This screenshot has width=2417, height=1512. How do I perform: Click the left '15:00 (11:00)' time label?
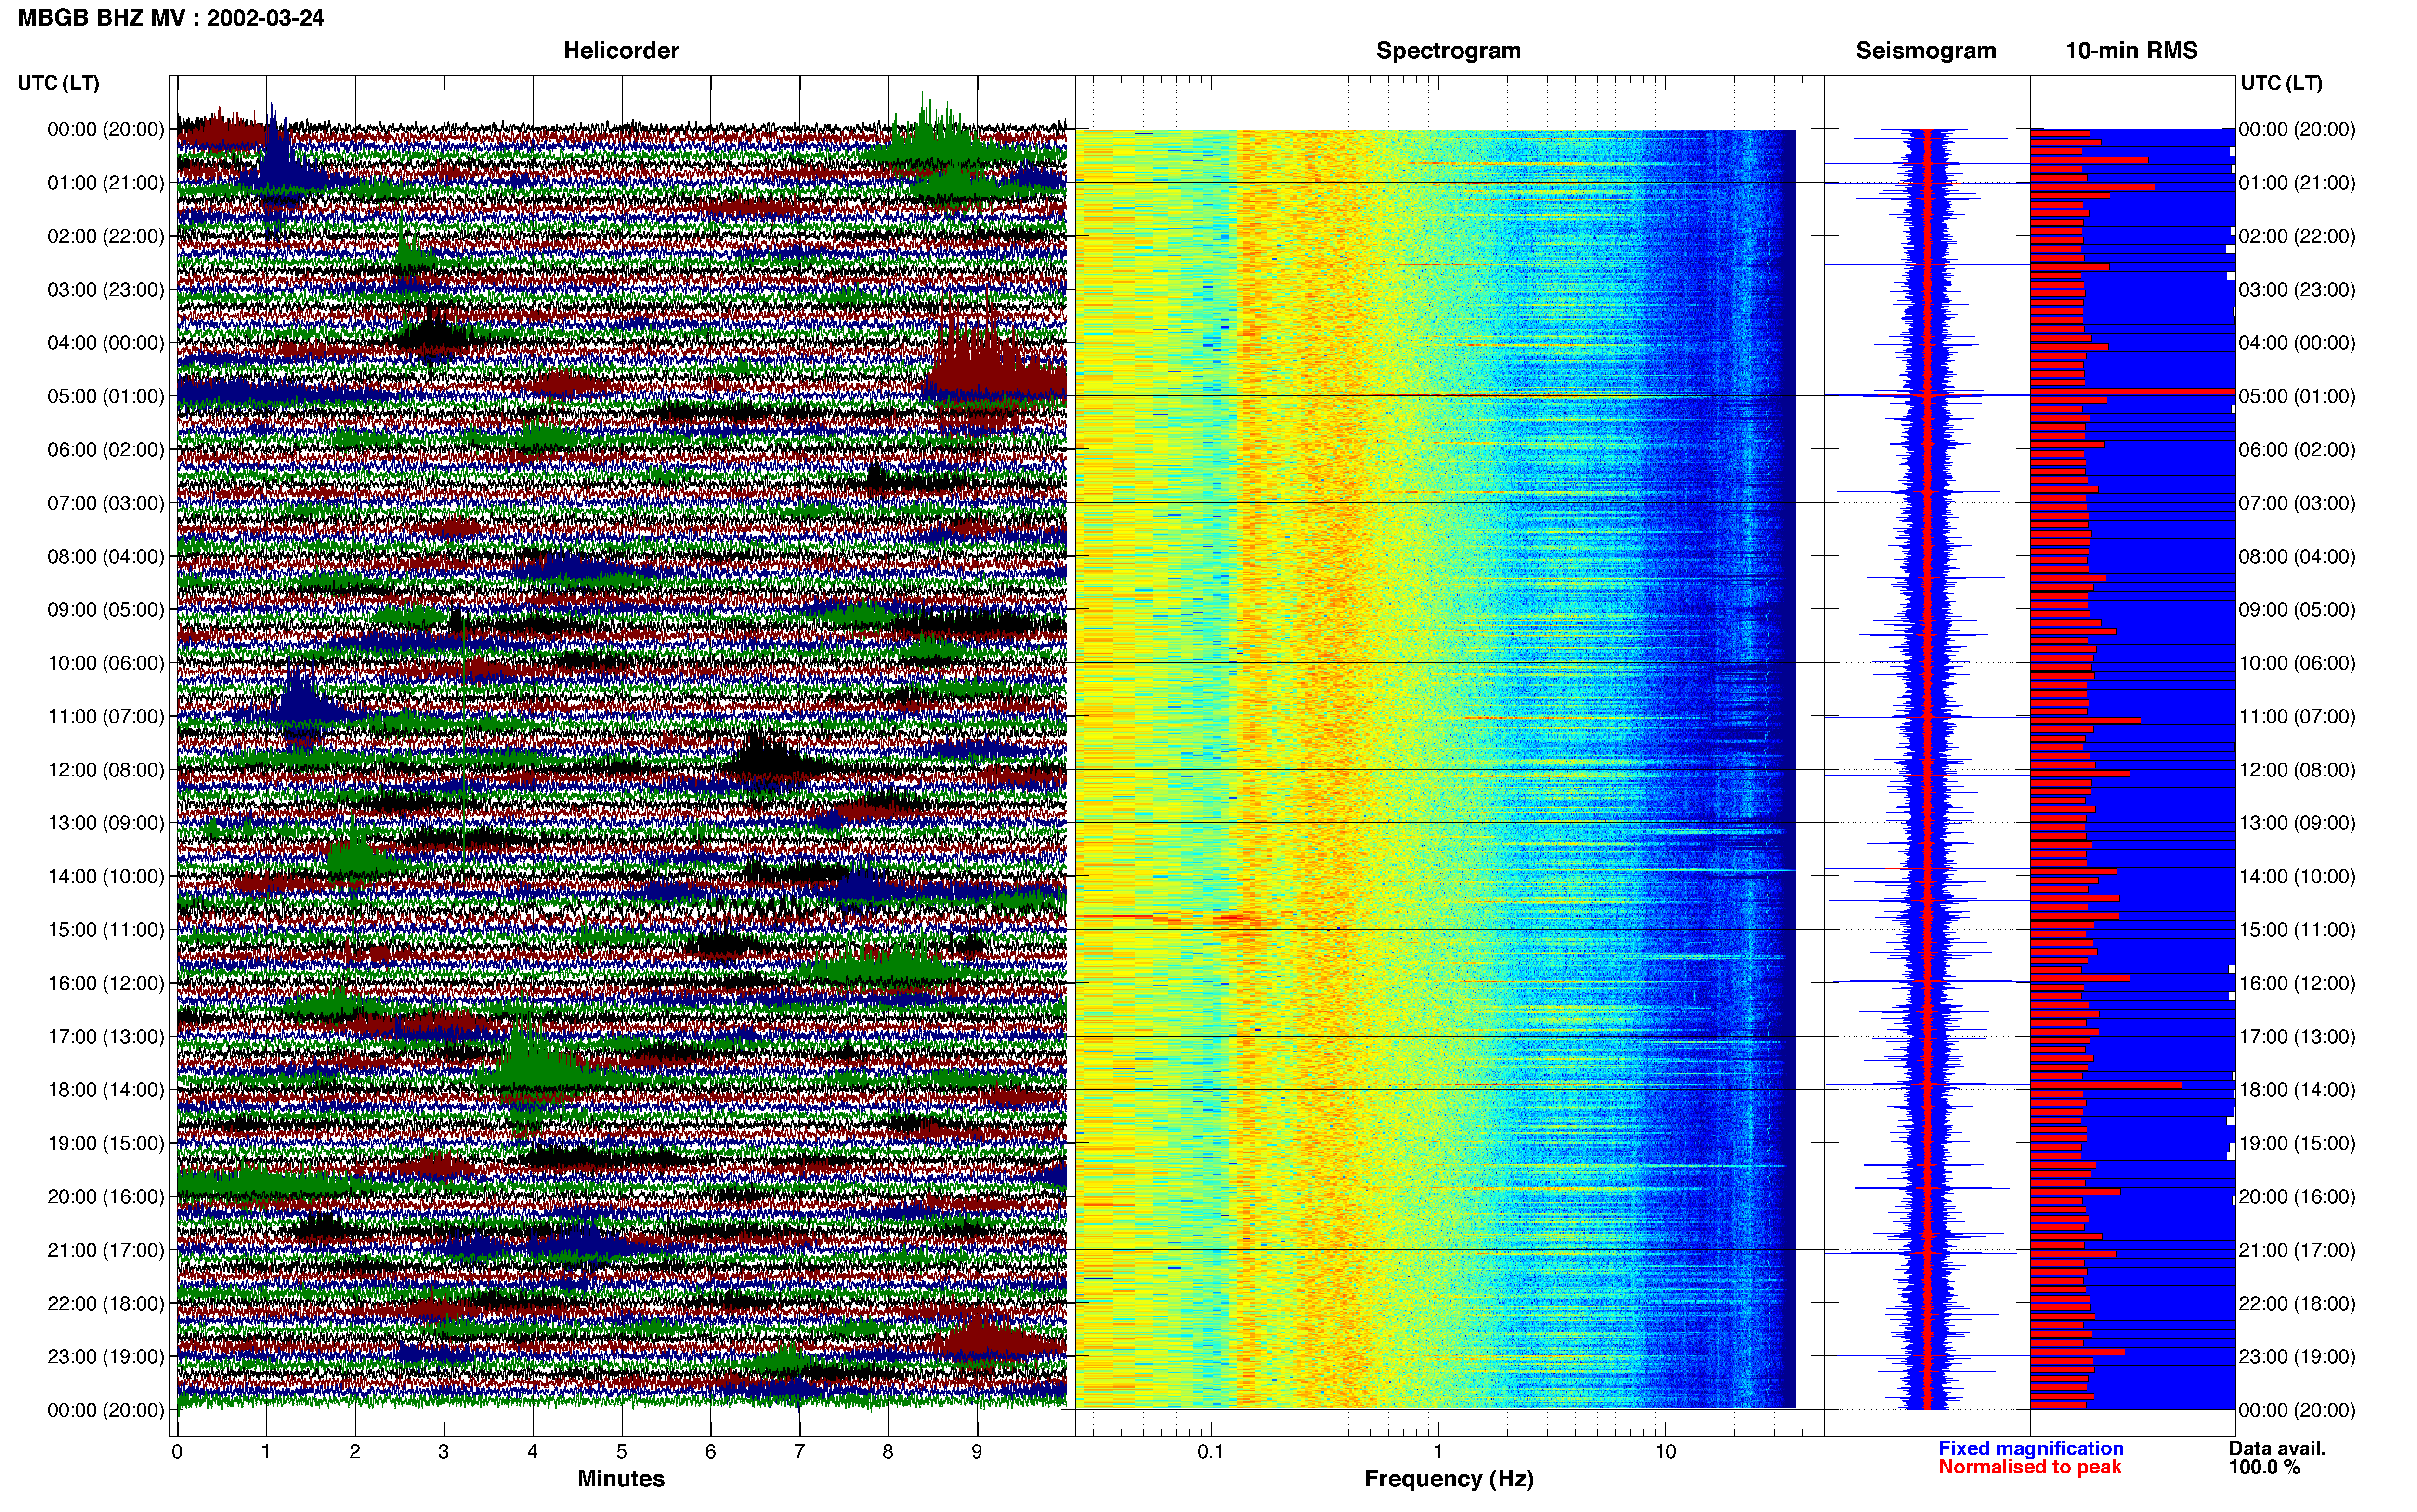[x=106, y=930]
